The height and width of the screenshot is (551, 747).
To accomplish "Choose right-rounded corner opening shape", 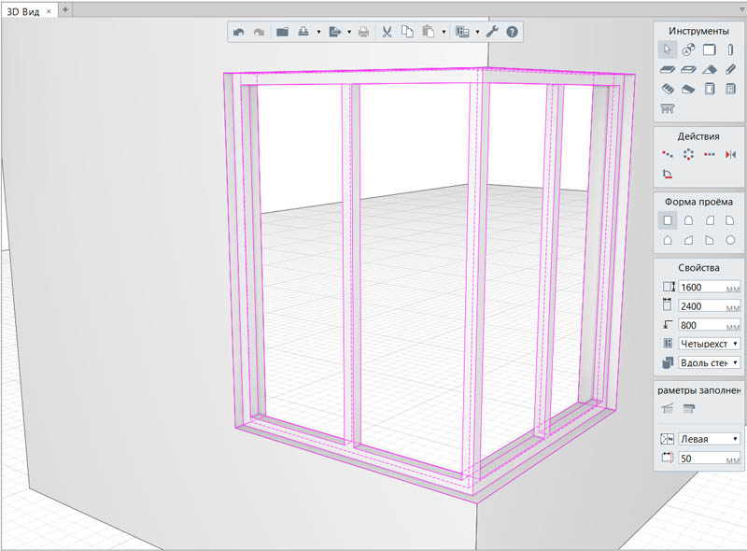I will [x=730, y=220].
